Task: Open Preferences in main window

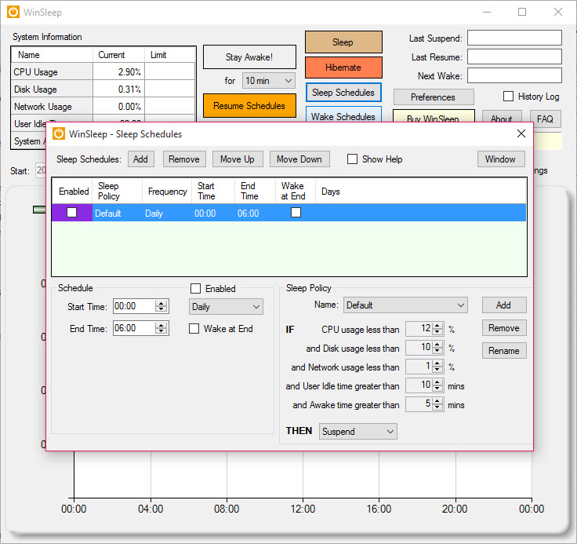Action: (433, 97)
